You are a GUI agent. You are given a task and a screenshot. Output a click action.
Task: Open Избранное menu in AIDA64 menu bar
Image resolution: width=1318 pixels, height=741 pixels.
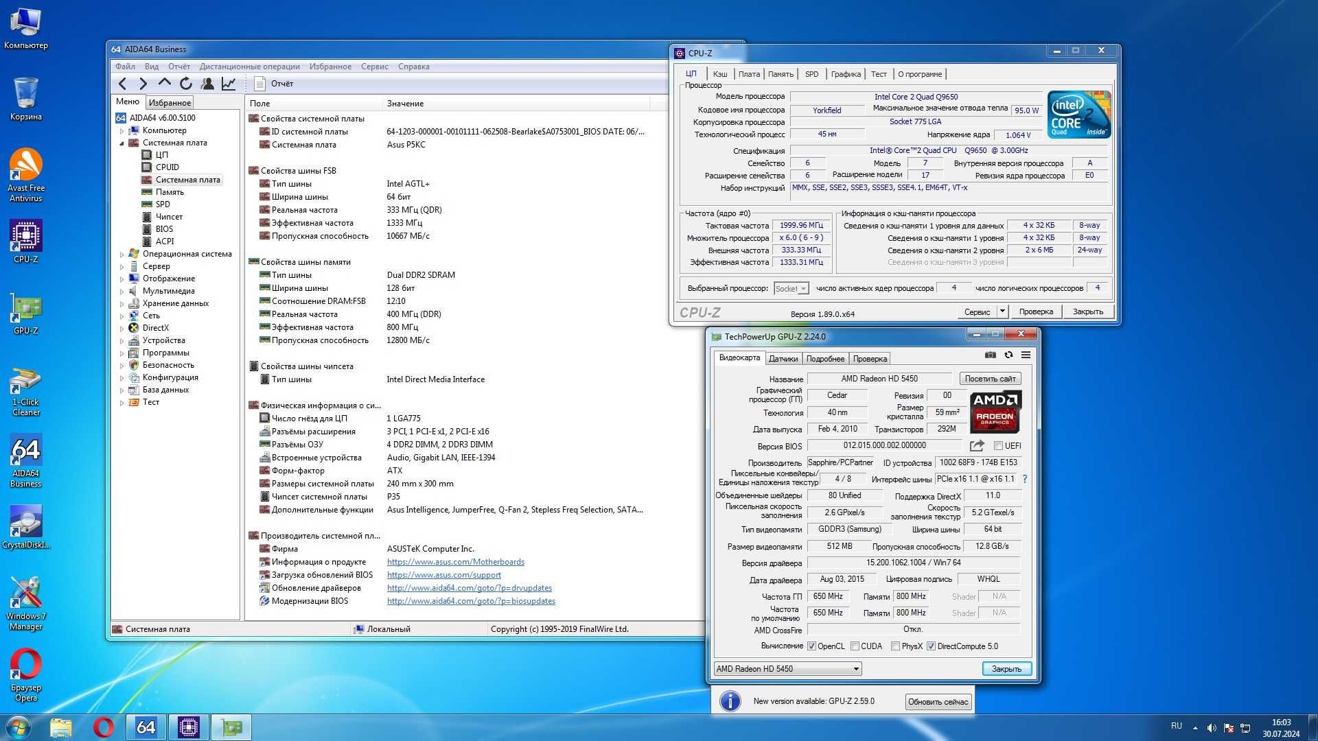pyautogui.click(x=330, y=67)
